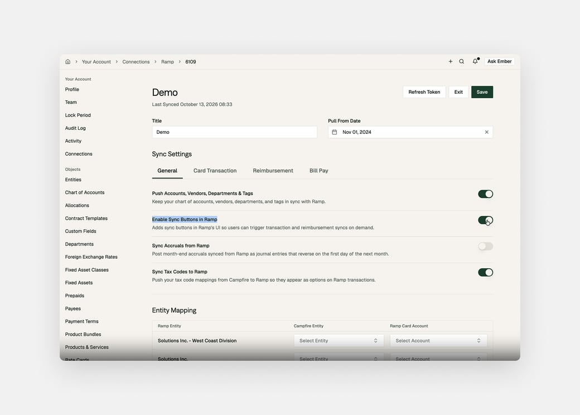Click the Pull From Date field
580x415 pixels.
tap(410, 132)
